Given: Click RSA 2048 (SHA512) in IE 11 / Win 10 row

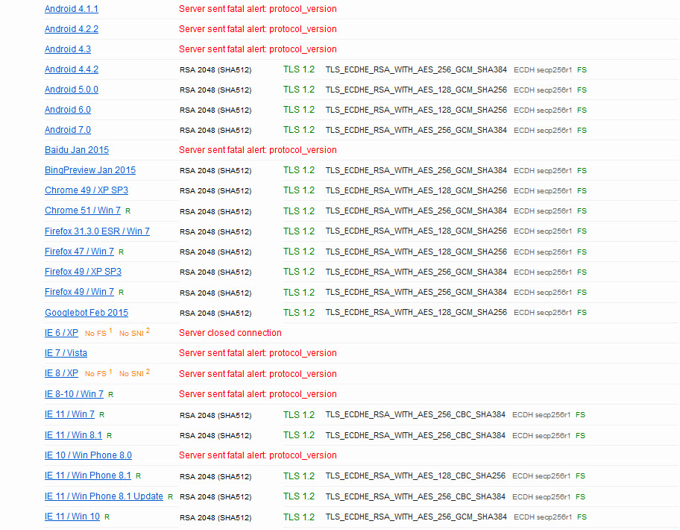Looking at the screenshot, I should click(215, 517).
